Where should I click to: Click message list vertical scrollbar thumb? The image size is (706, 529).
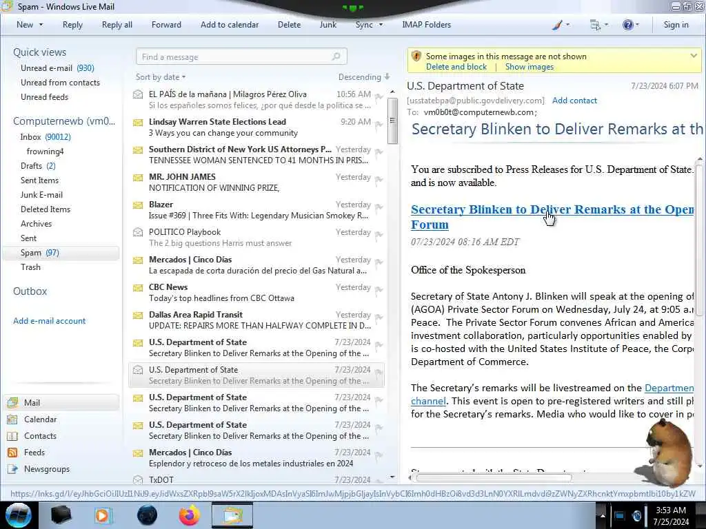coord(392,121)
